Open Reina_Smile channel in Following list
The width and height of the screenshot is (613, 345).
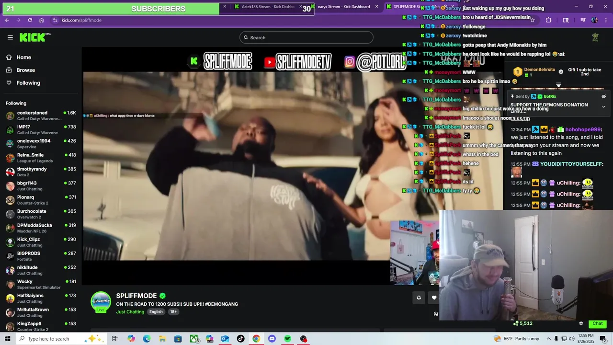(x=41, y=158)
